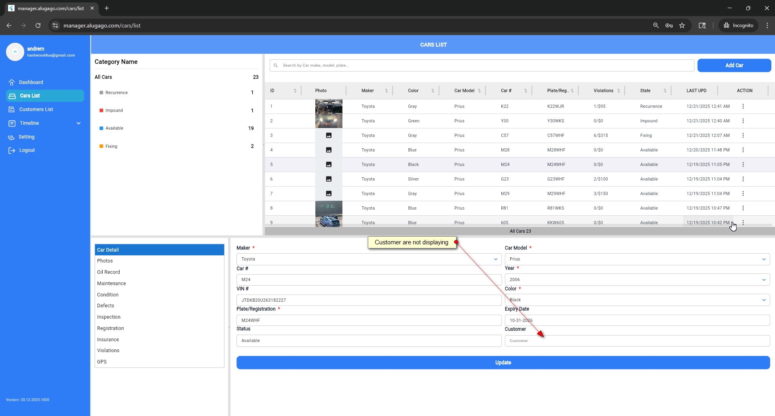
Task: Click photo placeholder for car C57
Action: point(329,136)
